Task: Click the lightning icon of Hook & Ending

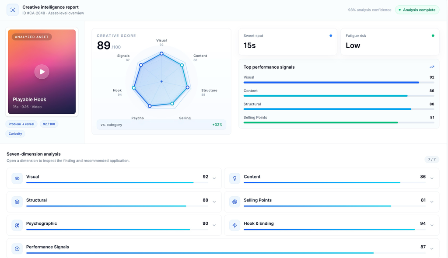Action: click(234, 225)
